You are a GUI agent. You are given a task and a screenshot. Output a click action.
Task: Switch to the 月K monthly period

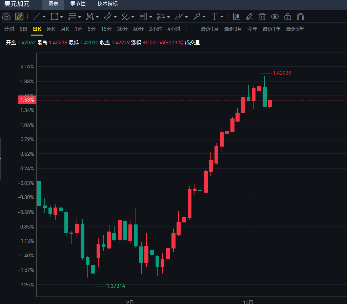(x=65, y=29)
